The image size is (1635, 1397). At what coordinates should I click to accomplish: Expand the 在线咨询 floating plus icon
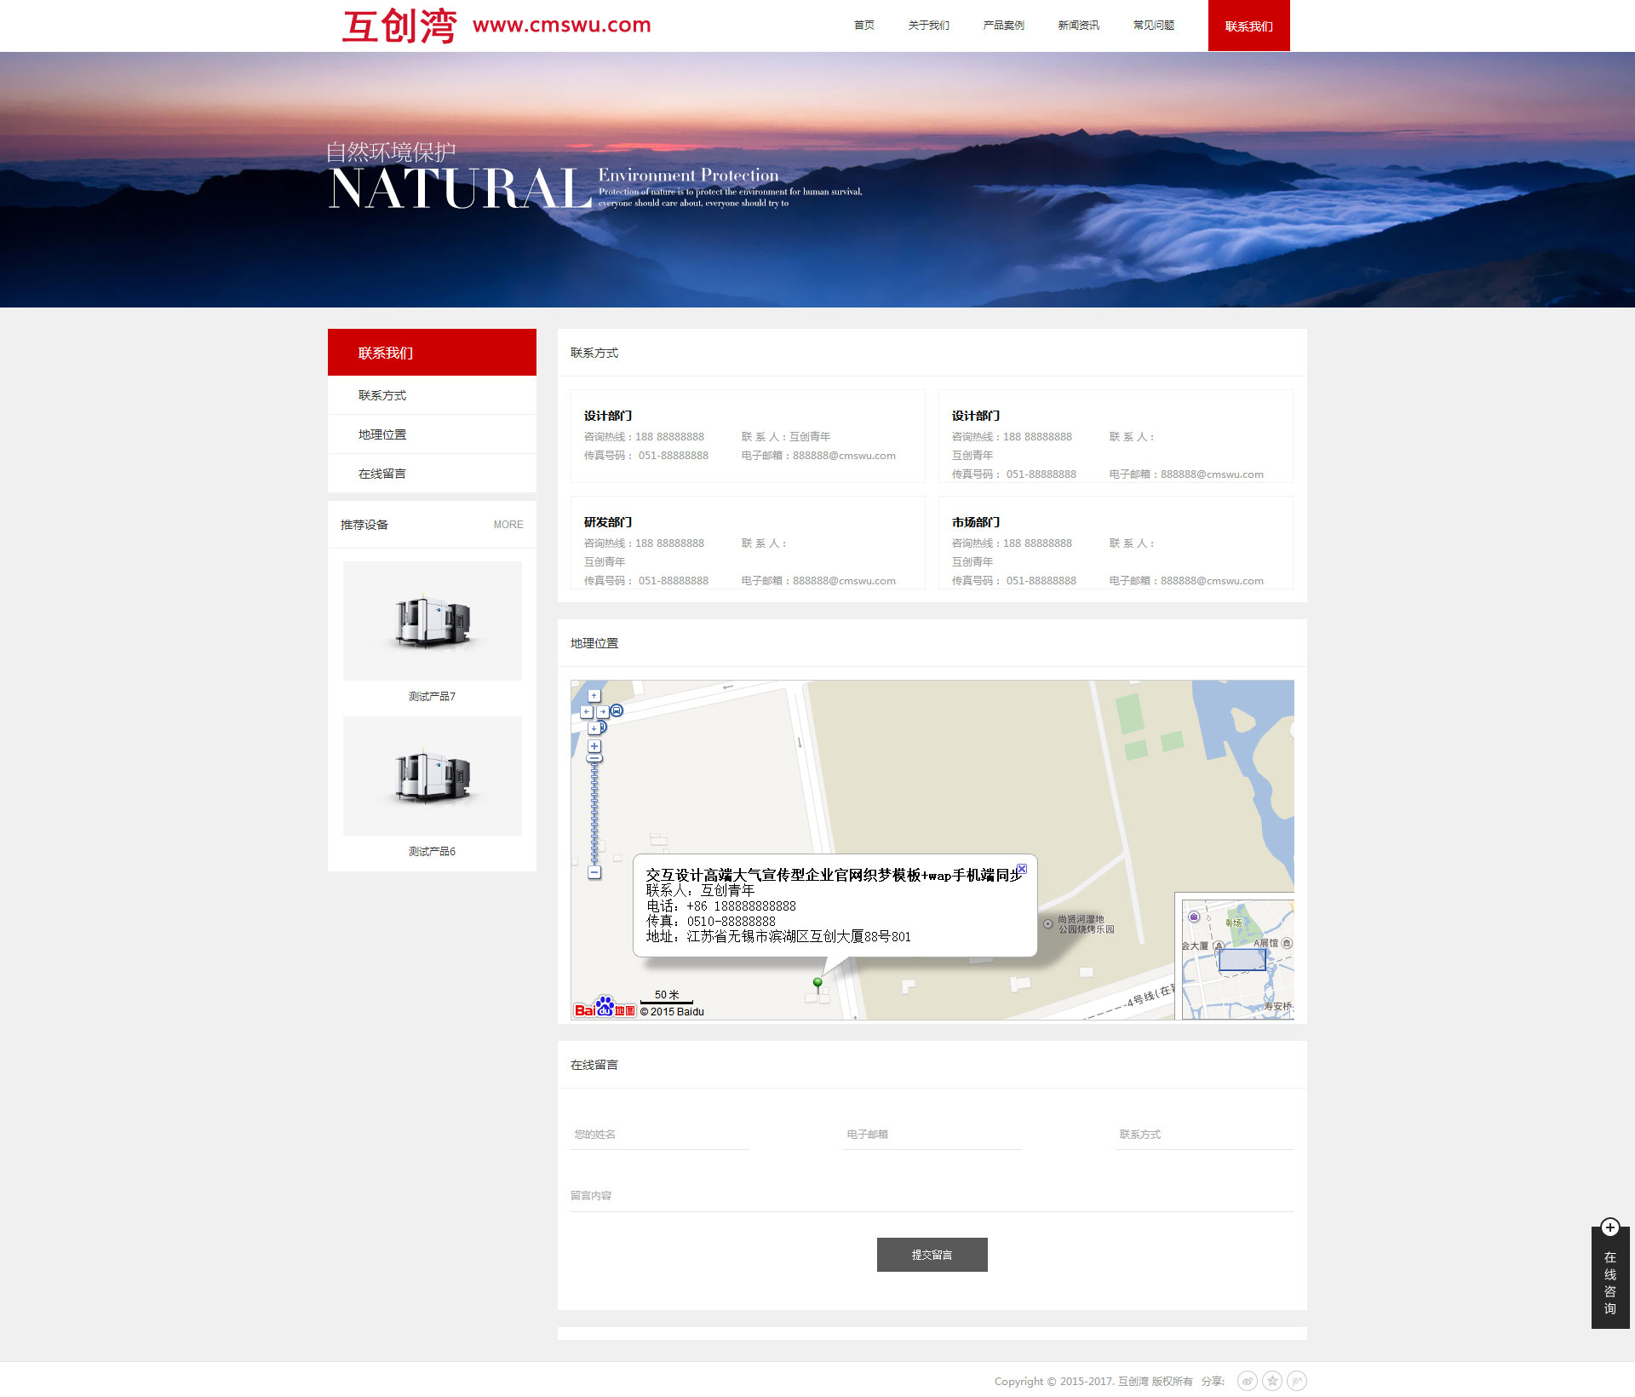click(x=1609, y=1227)
